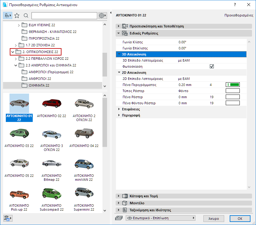Confirm settings with the OK button
Image resolution: width=256 pixels, height=225 pixels.
(240, 218)
